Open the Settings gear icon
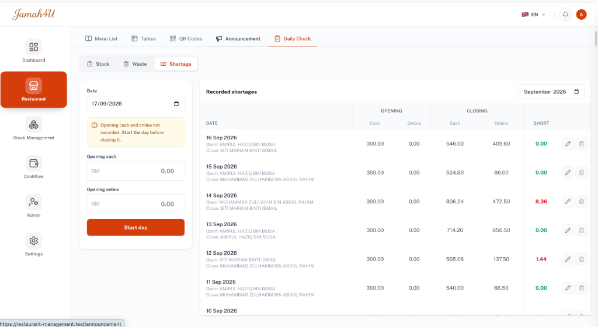 click(x=33, y=241)
